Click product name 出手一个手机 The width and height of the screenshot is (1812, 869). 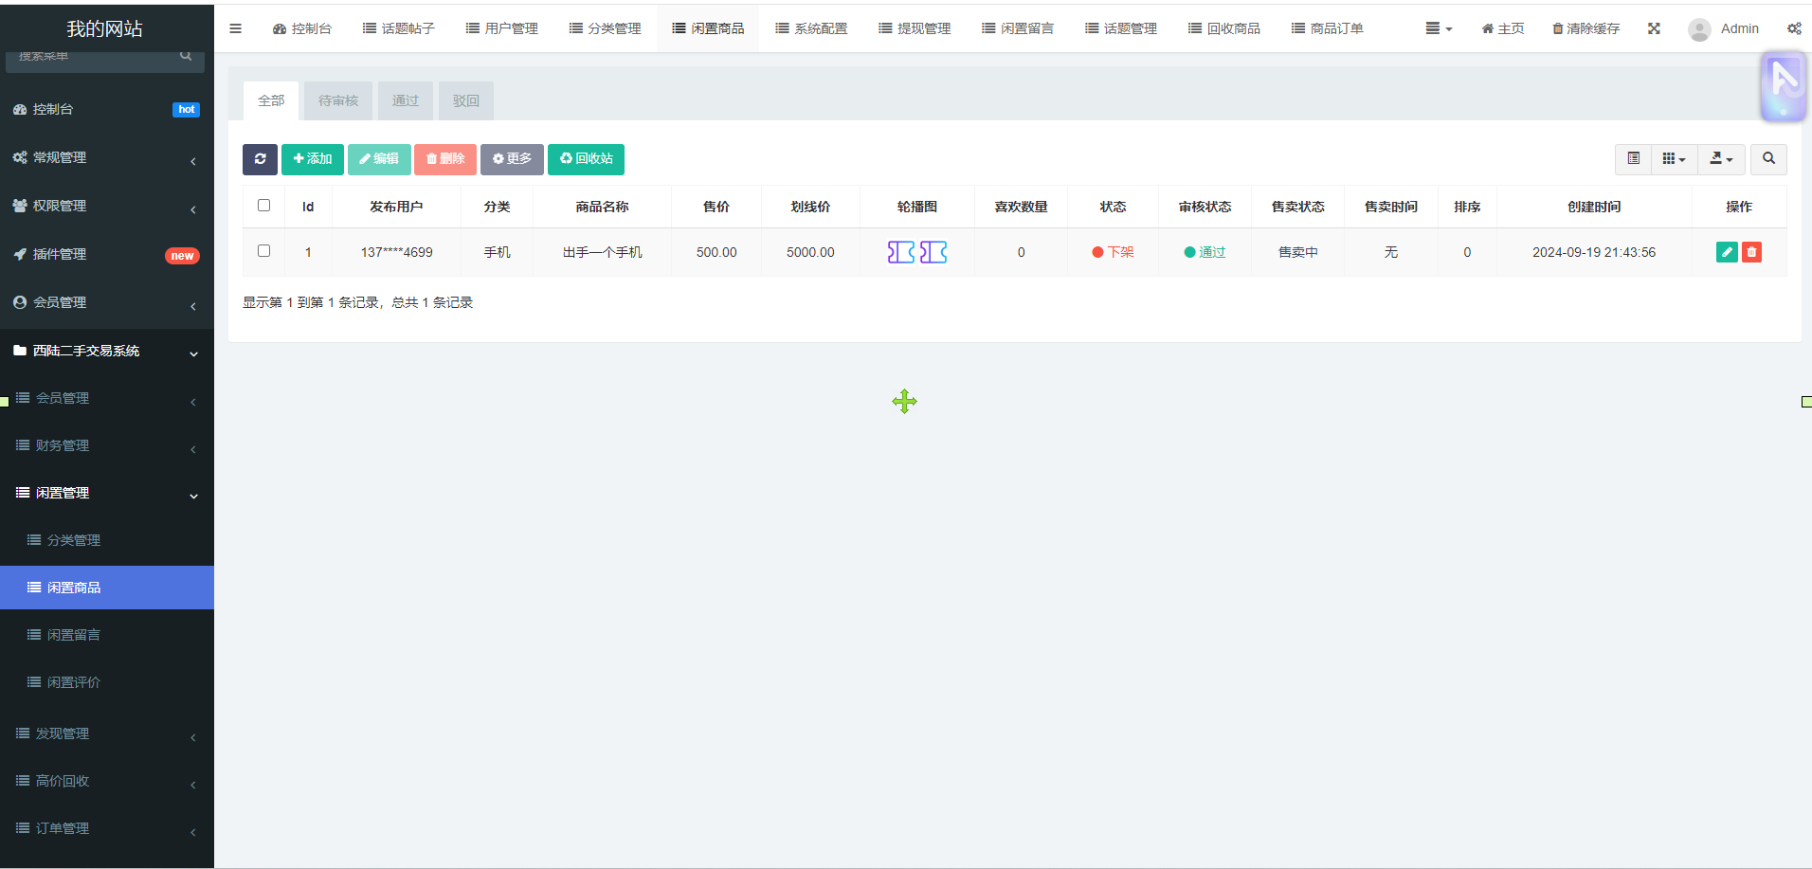[603, 252]
